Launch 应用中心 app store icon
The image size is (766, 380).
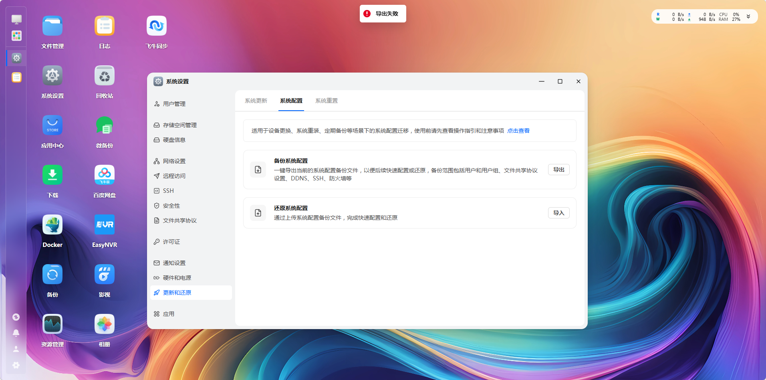tap(52, 125)
